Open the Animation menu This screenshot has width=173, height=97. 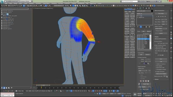point(38,4)
